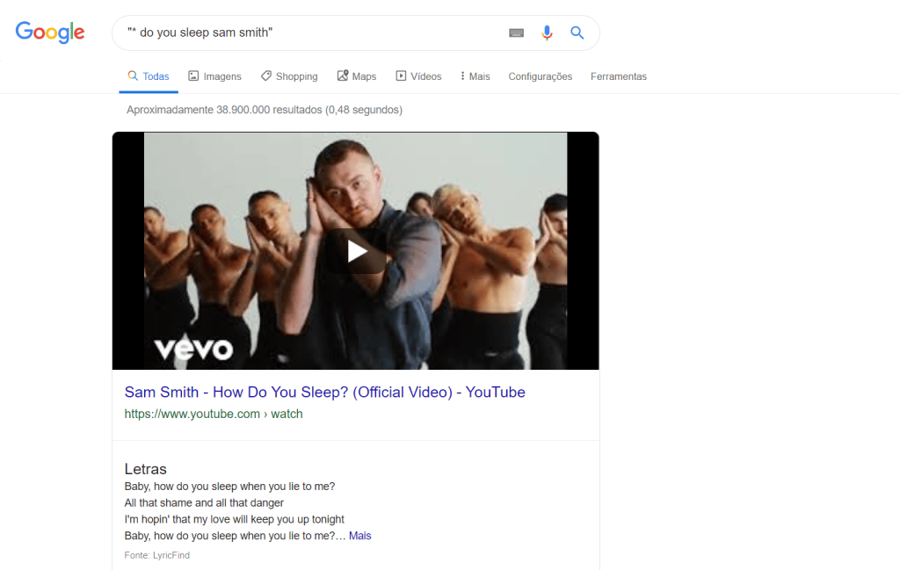This screenshot has width=900, height=570.
Task: Expand the Mais menu
Action: coord(475,76)
